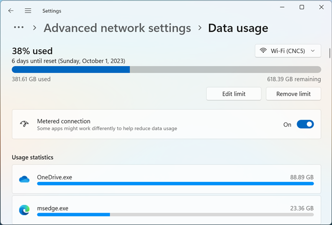
Task: Click the metered connection gauge icon
Action: [24, 124]
